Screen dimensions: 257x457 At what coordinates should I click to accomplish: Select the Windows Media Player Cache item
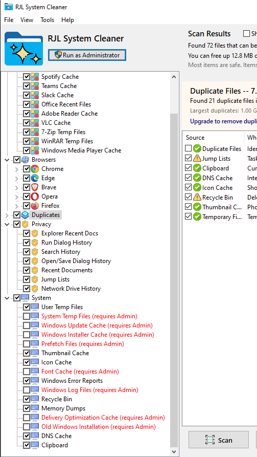pos(81,150)
